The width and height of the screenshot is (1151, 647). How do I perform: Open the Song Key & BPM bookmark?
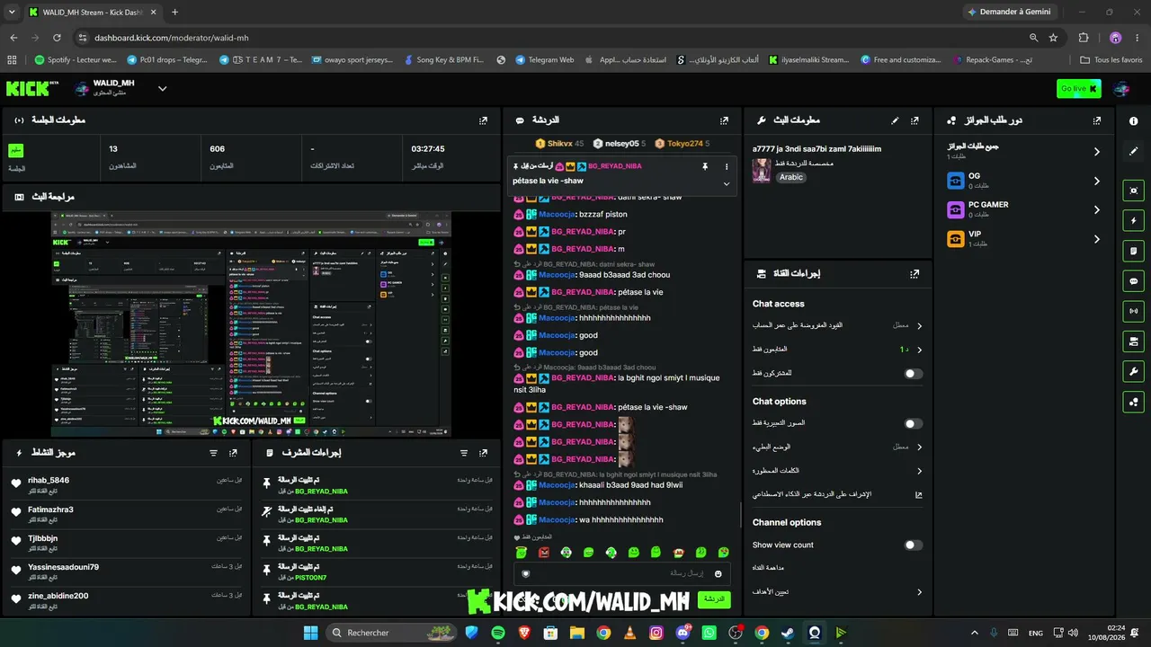point(443,60)
